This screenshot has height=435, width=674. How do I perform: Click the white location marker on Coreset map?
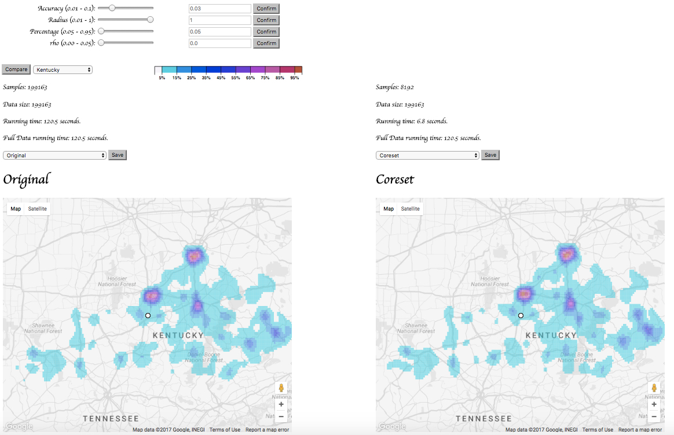pyautogui.click(x=521, y=315)
